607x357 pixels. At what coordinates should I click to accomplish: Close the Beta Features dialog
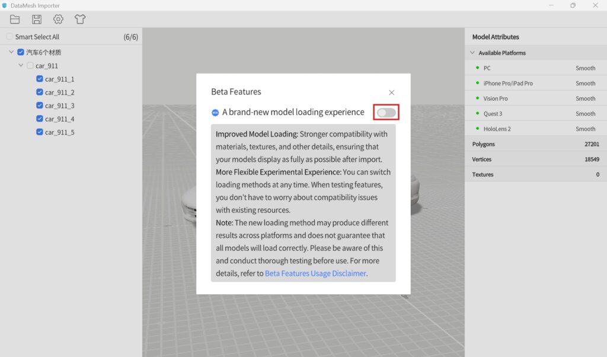tap(391, 93)
